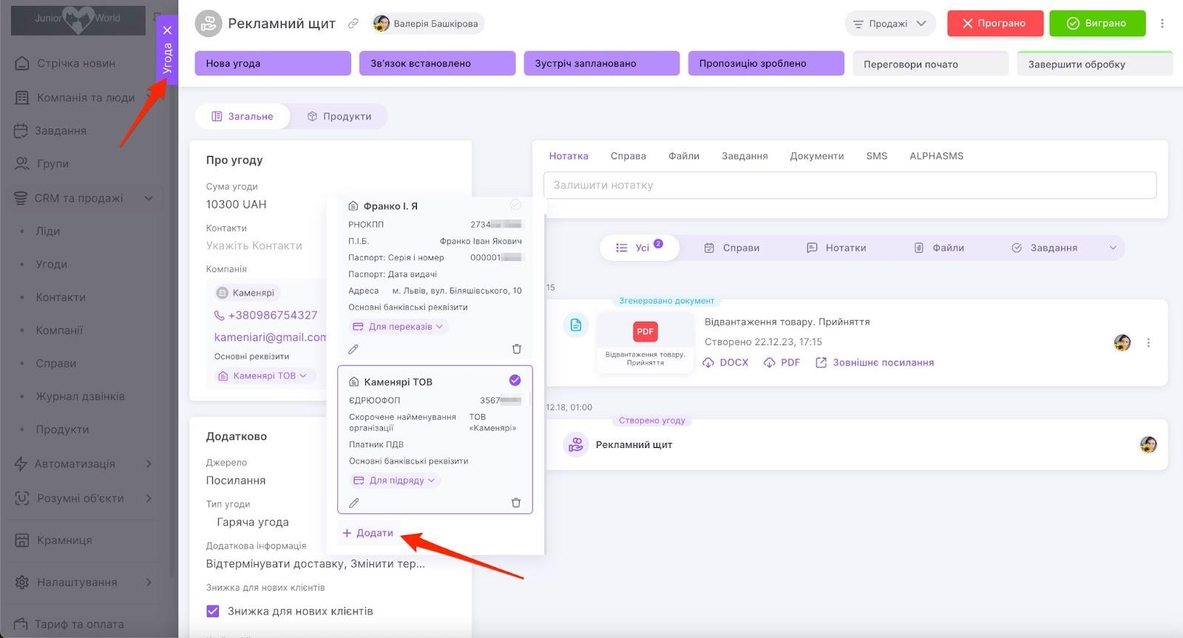Open the Продажі pipeline dropdown
This screenshot has width=1183, height=638.
890,24
